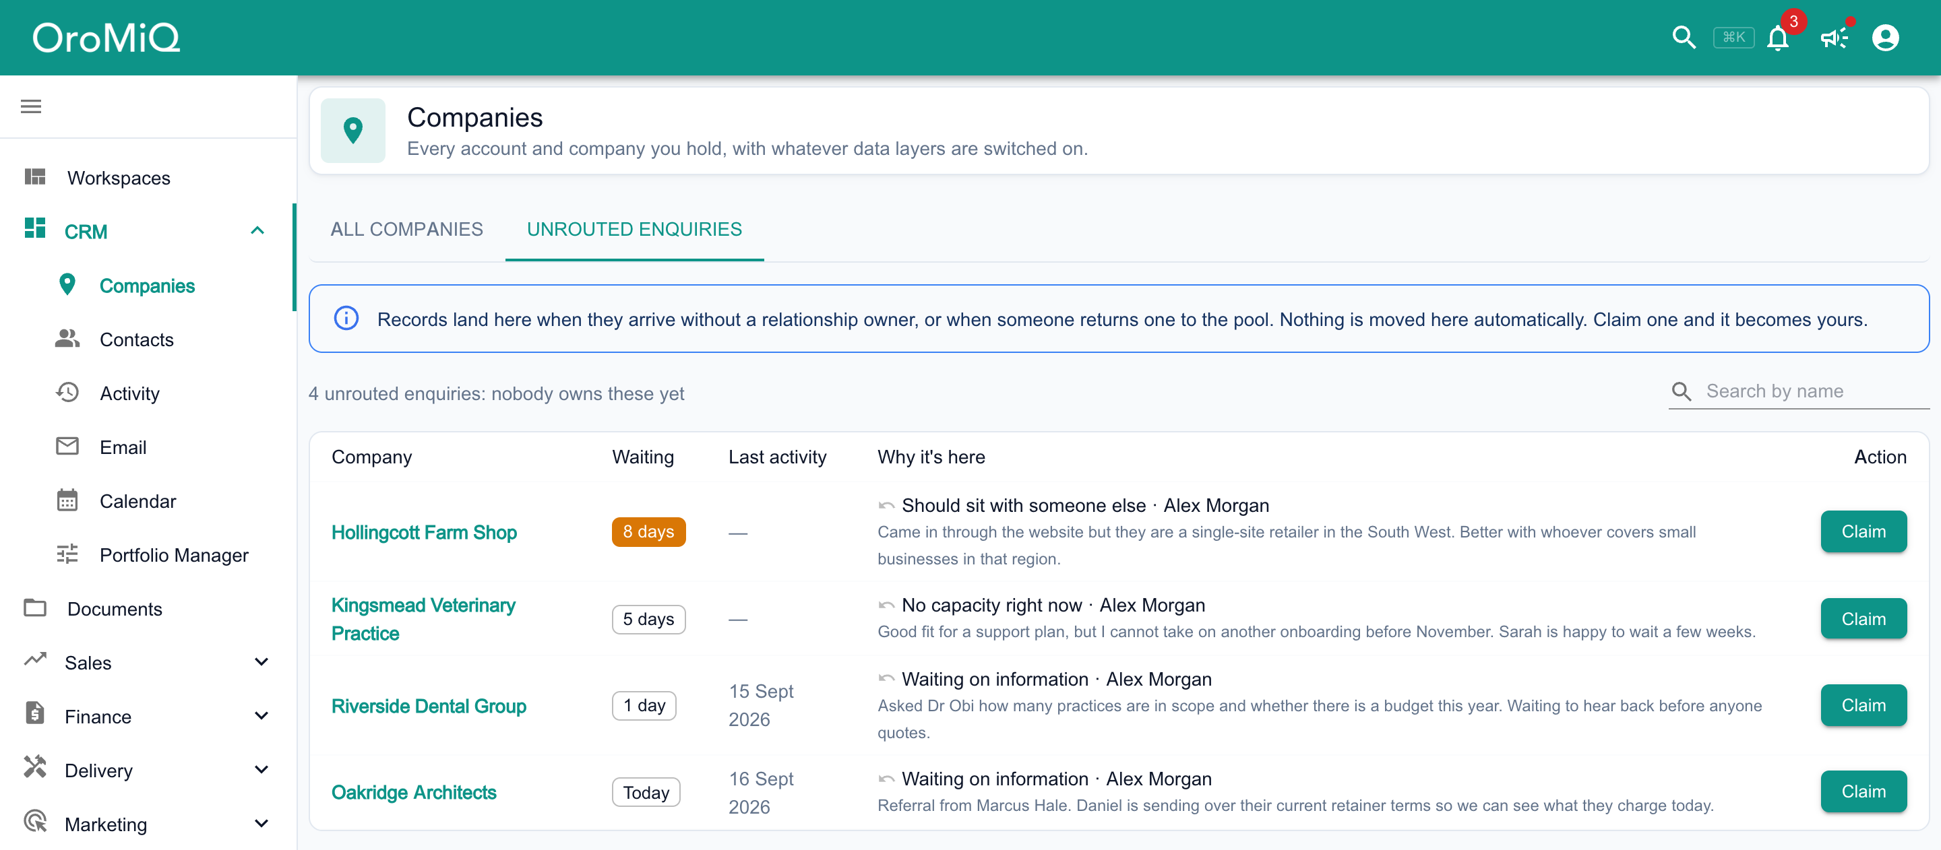Open Oakridge Architects company link
This screenshot has width=1941, height=850.
(414, 792)
